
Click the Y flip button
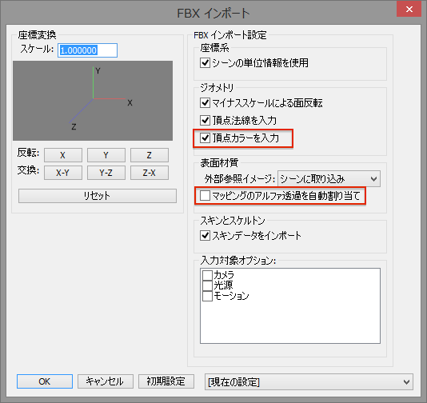coord(106,155)
